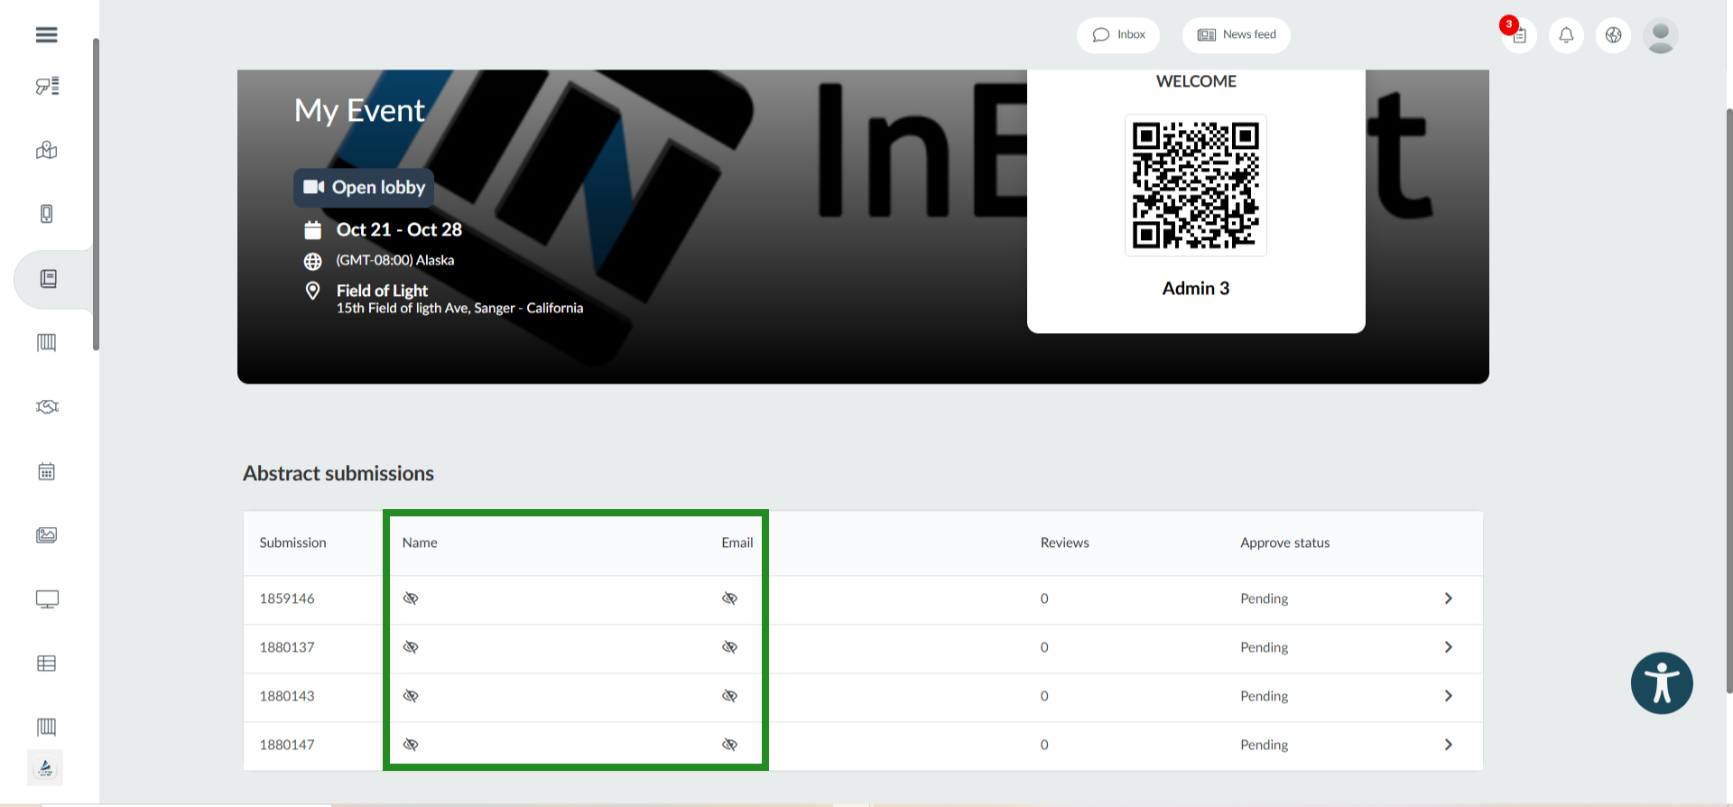The image size is (1733, 807).
Task: Click the Abstract submissions heading
Action: 338,473
